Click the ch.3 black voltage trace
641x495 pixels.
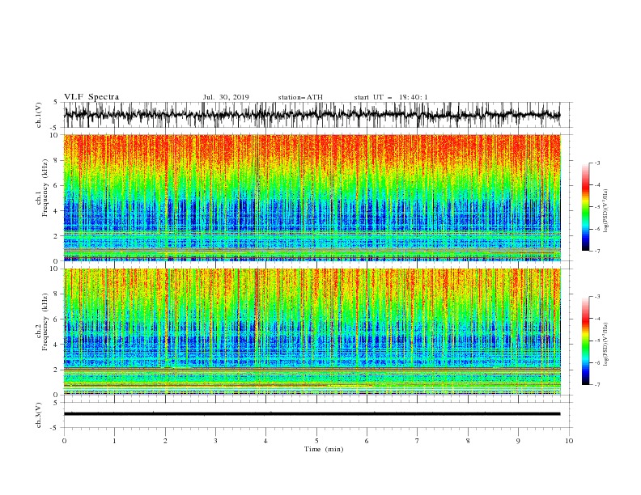click(312, 414)
